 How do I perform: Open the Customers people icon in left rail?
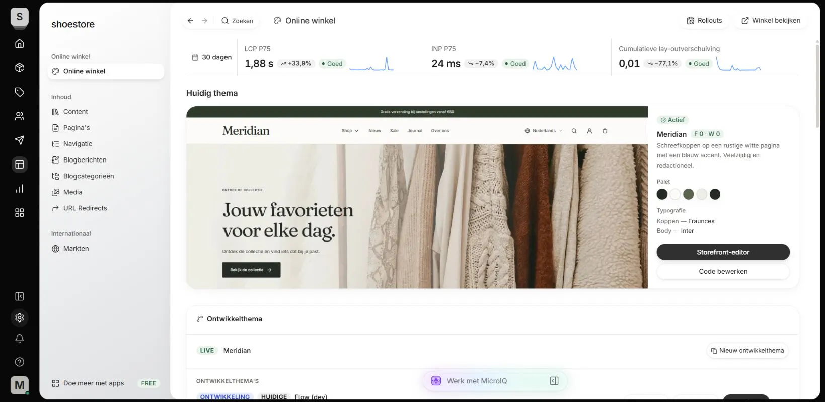pyautogui.click(x=20, y=116)
